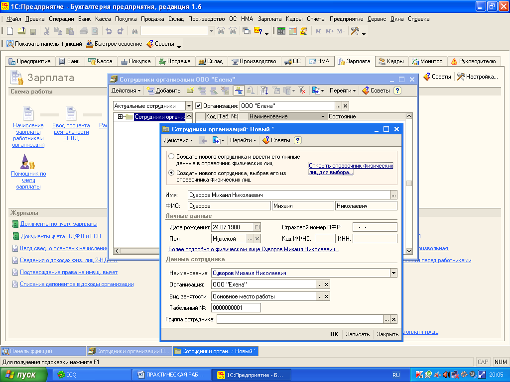
Task: Expand the Сотрудники организаций tree node
Action: click(x=120, y=116)
